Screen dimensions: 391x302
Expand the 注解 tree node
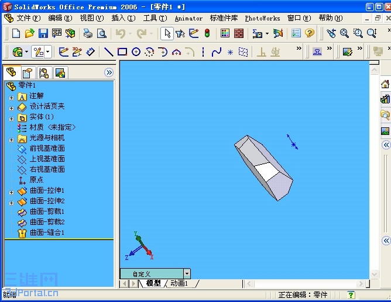point(11,98)
